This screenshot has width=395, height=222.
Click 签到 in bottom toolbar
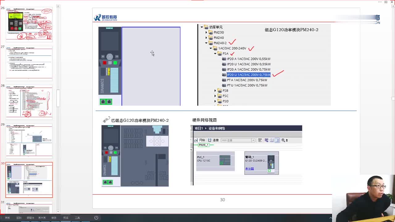19,218
